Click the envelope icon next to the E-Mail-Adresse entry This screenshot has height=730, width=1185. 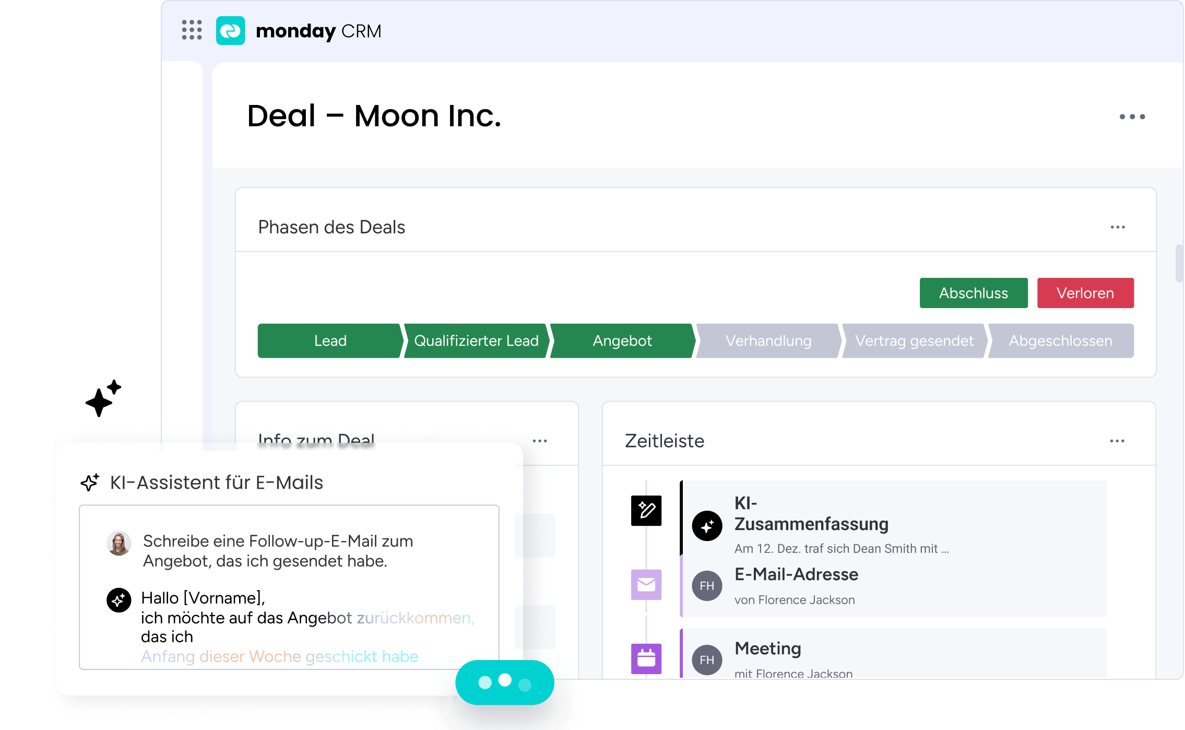[x=646, y=585]
